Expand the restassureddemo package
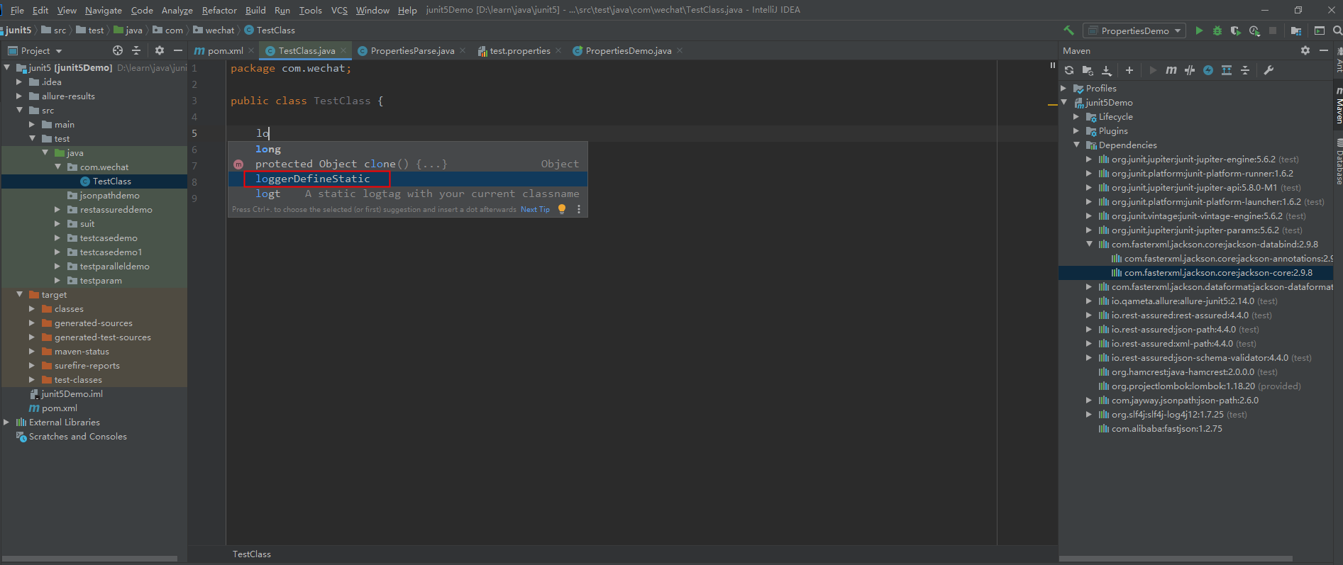The image size is (1343, 565). click(57, 210)
